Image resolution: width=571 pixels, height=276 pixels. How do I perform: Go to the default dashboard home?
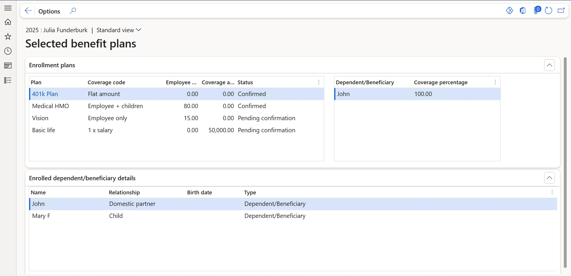(8, 22)
